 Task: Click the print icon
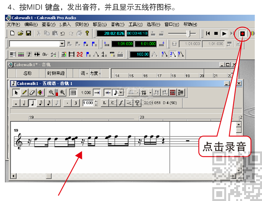(79, 33)
